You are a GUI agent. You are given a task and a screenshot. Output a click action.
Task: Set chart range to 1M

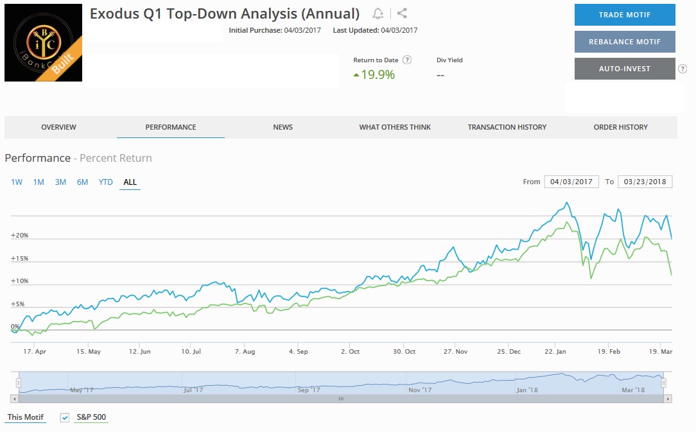(x=39, y=182)
